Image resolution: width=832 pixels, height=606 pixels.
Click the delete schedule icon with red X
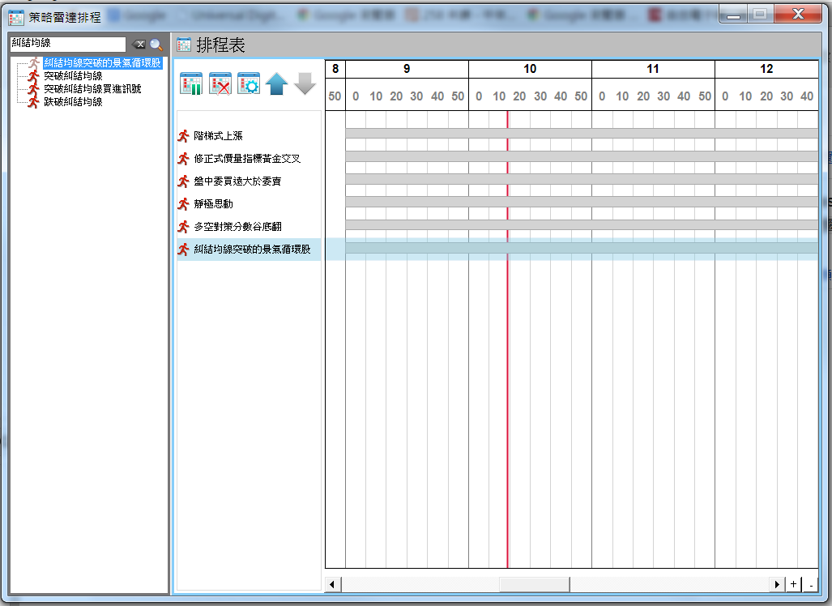[220, 83]
